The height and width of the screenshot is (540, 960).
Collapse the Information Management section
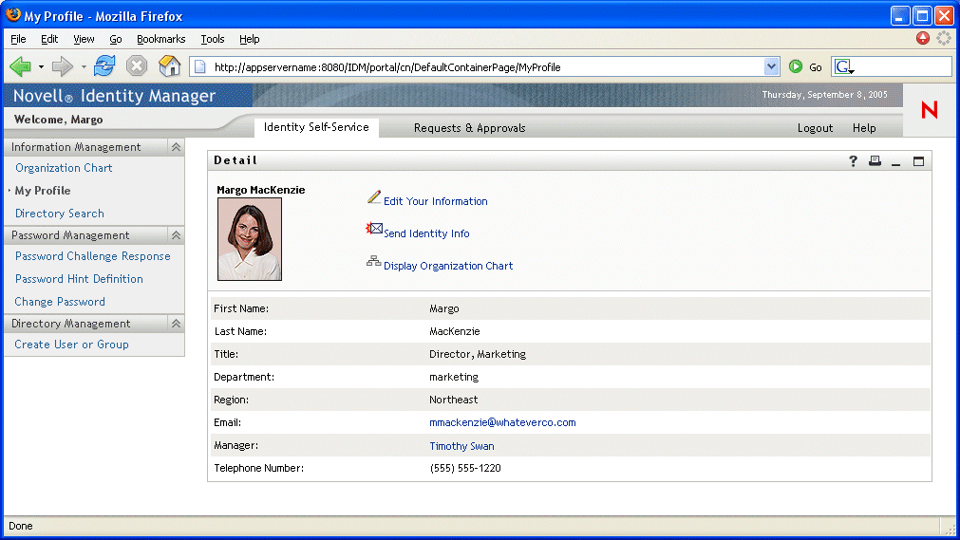coord(176,147)
